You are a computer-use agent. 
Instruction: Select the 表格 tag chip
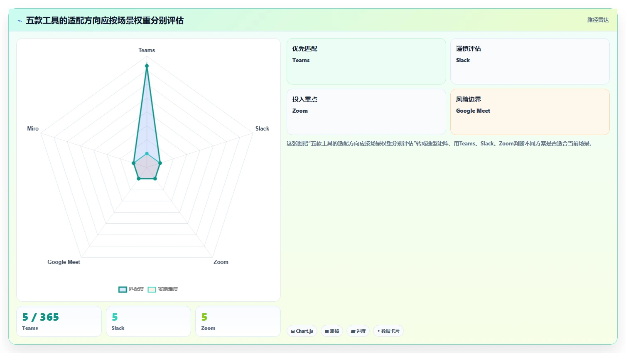point(332,331)
